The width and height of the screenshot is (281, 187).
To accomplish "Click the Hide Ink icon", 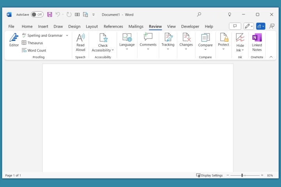I will pyautogui.click(x=240, y=38).
